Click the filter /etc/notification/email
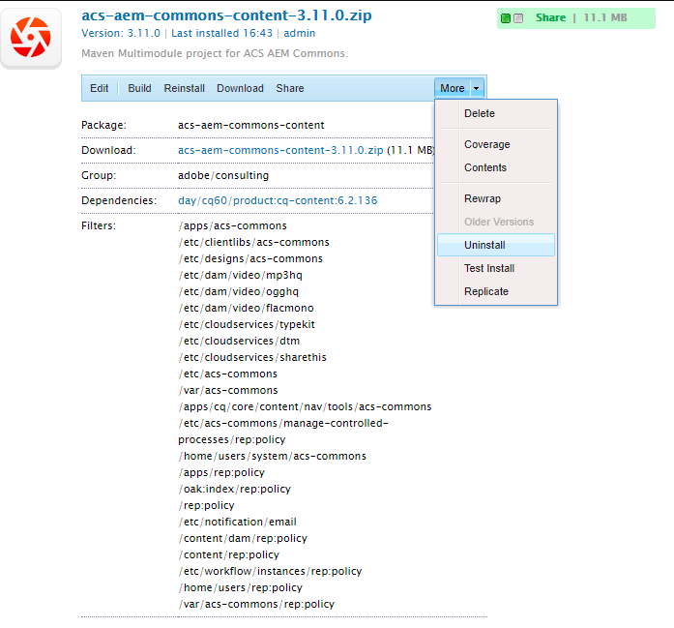The width and height of the screenshot is (674, 628). pyautogui.click(x=238, y=522)
